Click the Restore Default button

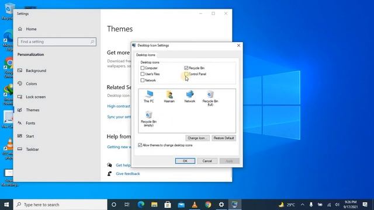coord(223,138)
